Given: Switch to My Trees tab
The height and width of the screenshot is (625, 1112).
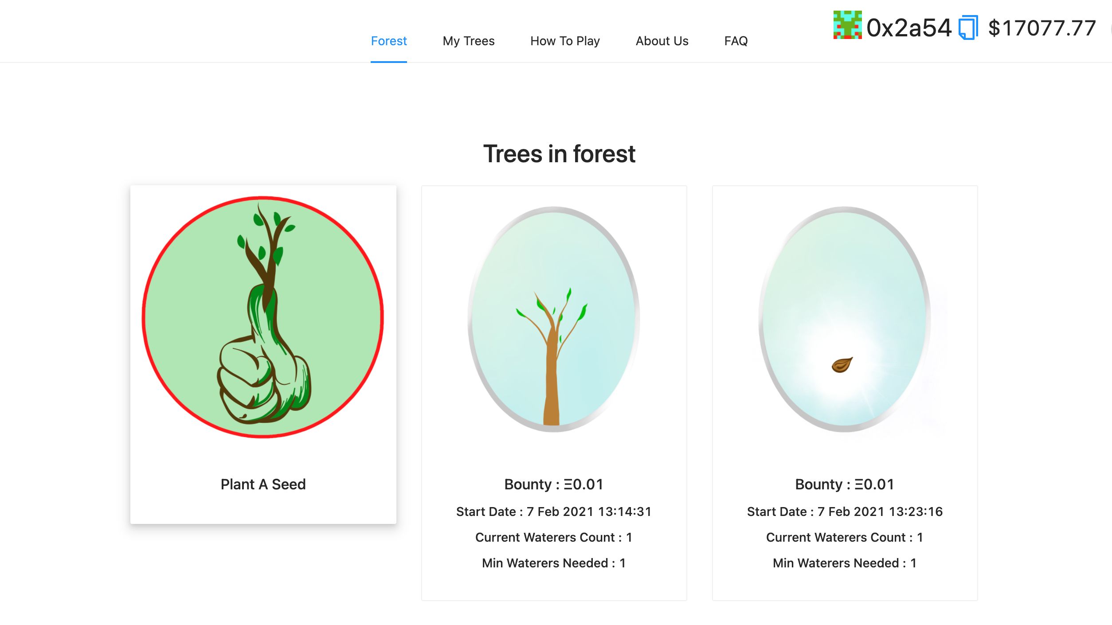Looking at the screenshot, I should [x=468, y=41].
